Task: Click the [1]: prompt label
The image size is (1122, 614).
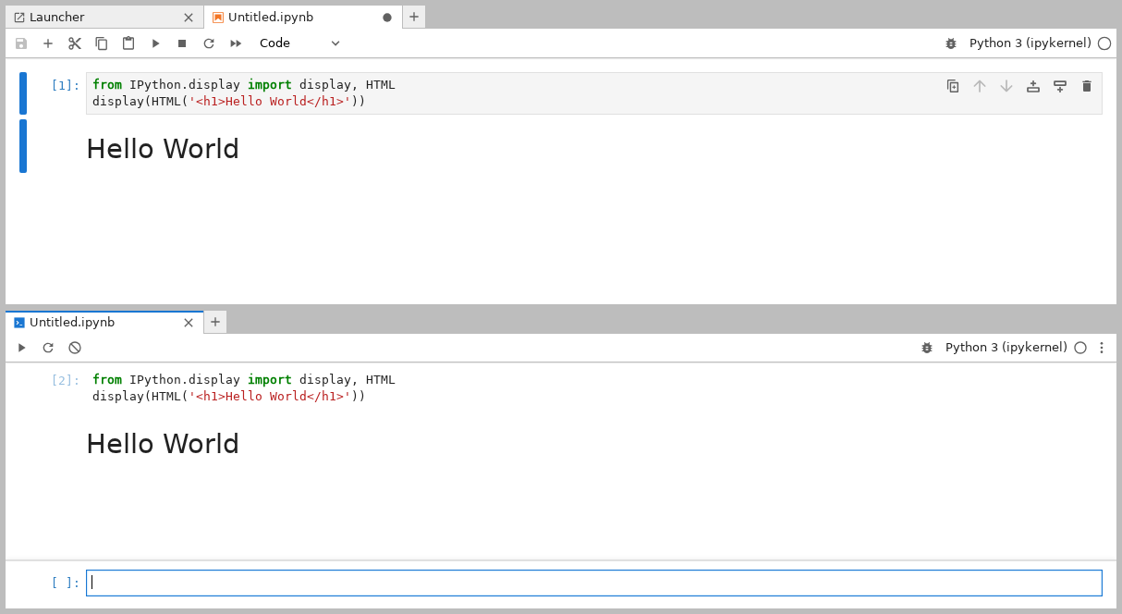Action: click(x=66, y=85)
